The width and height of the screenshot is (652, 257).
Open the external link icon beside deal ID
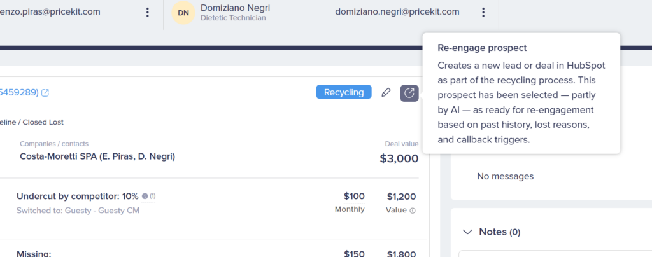pyautogui.click(x=45, y=93)
